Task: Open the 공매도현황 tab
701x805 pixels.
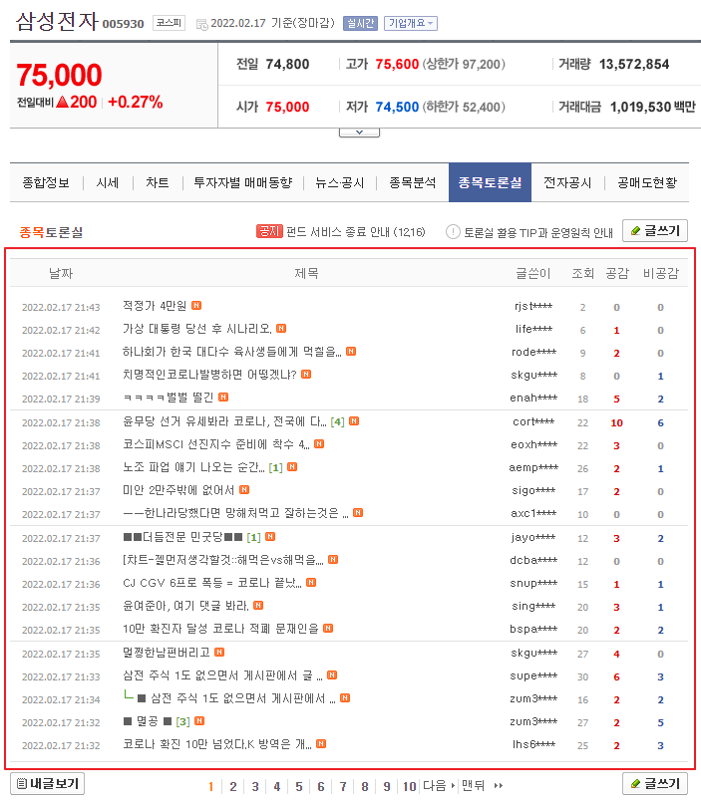Action: (647, 182)
